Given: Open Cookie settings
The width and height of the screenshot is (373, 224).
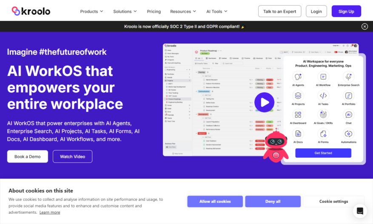Looking at the screenshot, I should pos(333,202).
